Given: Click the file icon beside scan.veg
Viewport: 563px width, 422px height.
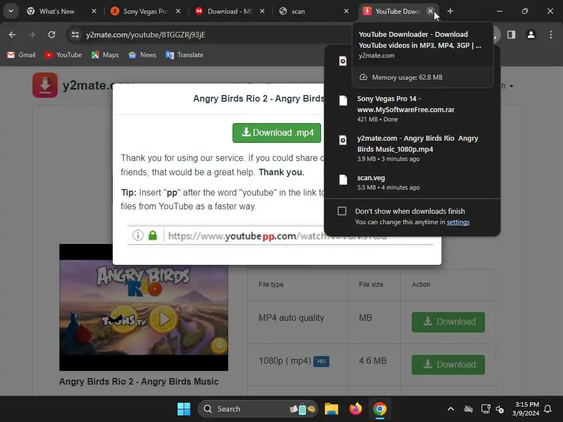Looking at the screenshot, I should pos(343,180).
